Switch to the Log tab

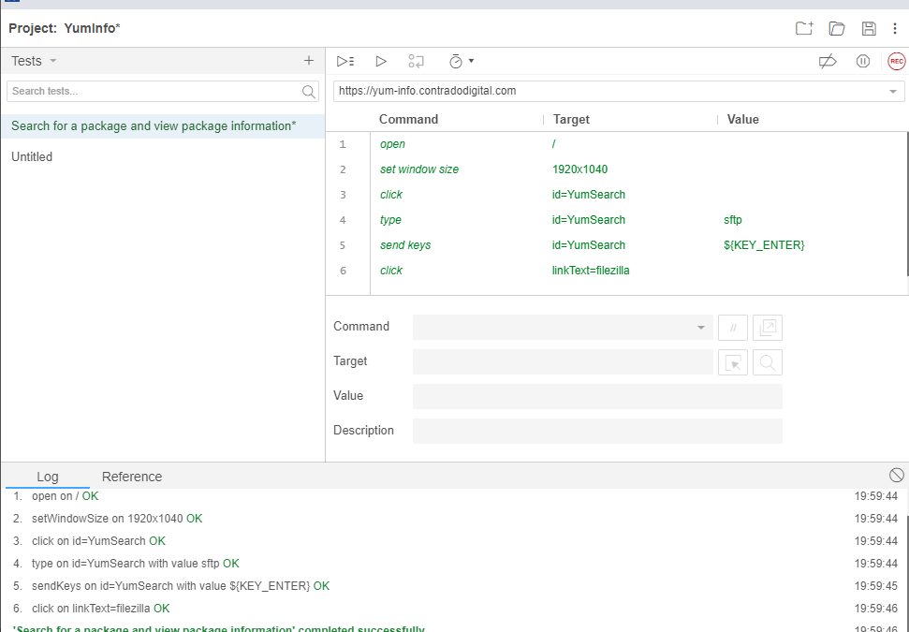48,477
